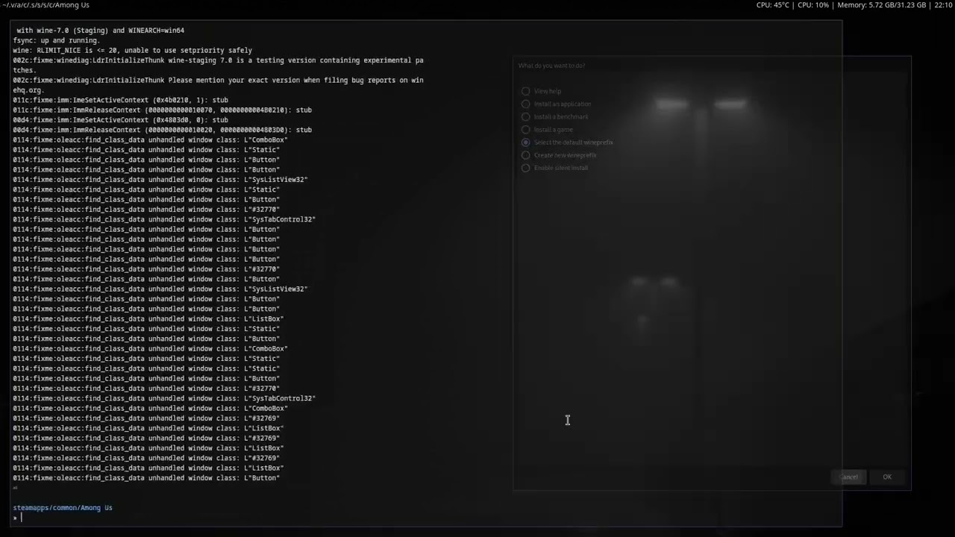The image size is (955, 537).
Task: Pick the Install a benchmark option
Action: [526, 116]
